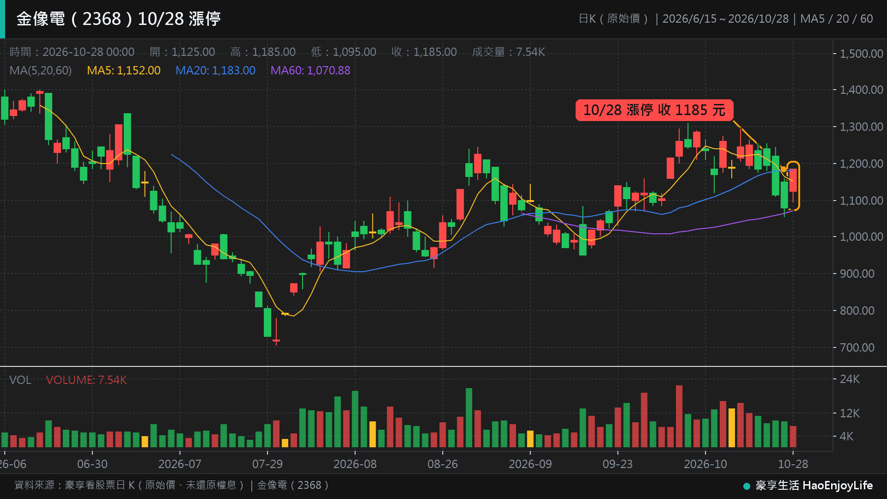
Task: Click the 09-23 date axis label
Action: click(x=618, y=464)
